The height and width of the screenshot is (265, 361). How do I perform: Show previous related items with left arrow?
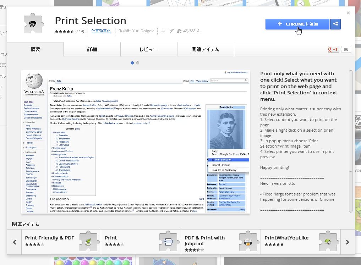tap(15, 242)
